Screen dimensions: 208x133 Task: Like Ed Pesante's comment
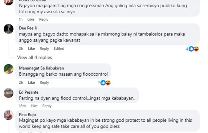point(34,106)
